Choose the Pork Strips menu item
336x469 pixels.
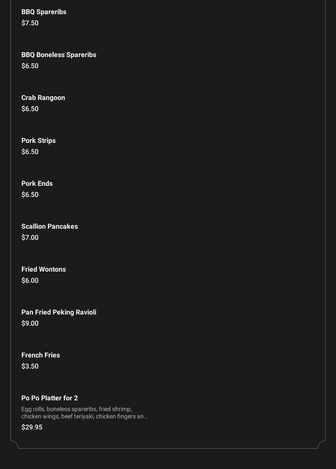click(x=39, y=141)
